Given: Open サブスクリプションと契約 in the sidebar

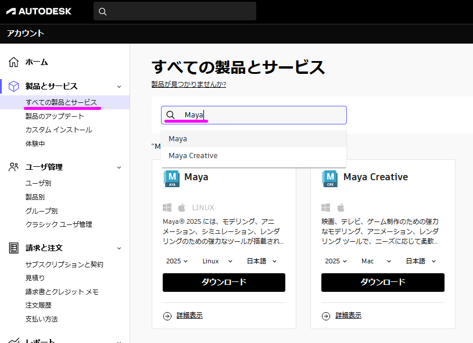Looking at the screenshot, I should [64, 265].
